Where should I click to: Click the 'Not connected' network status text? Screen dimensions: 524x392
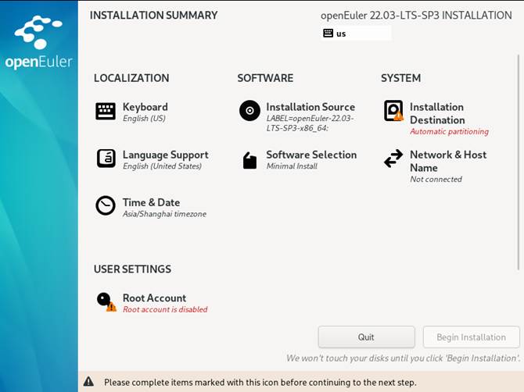436,180
